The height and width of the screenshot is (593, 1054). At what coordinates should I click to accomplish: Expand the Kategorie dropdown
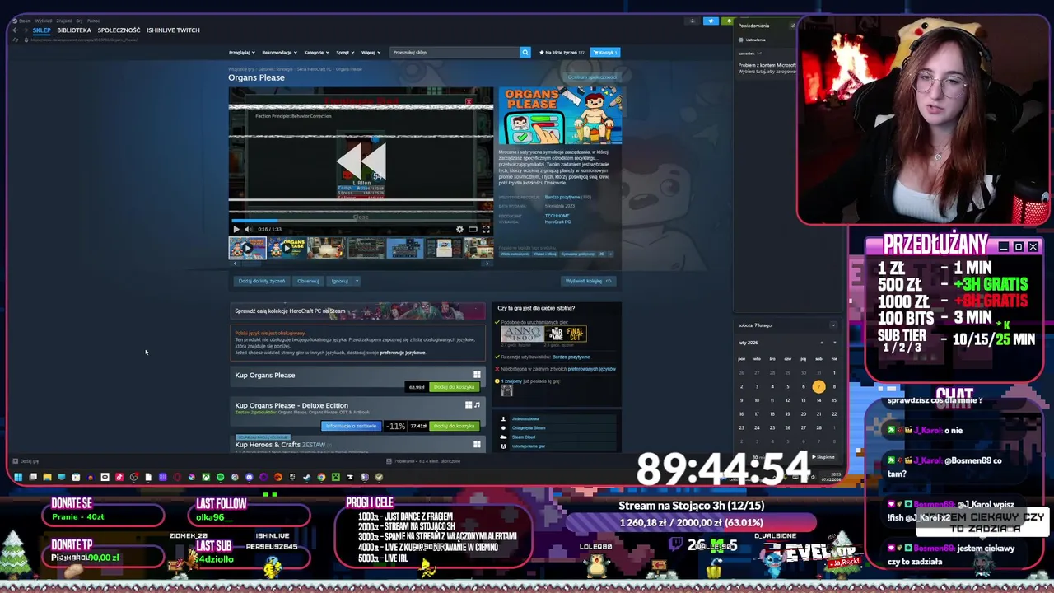(x=315, y=52)
